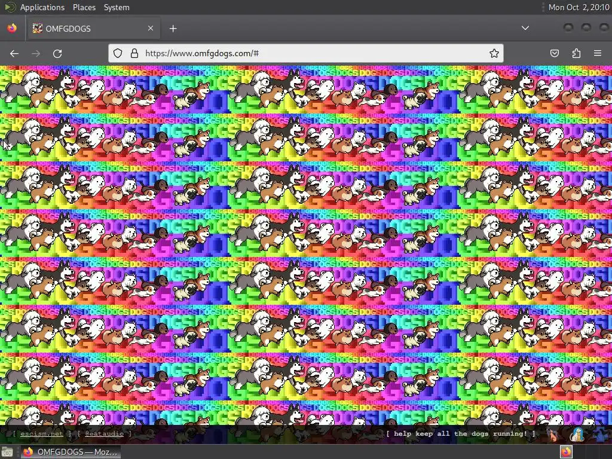Click the white dog blue-hair footer icon
This screenshot has width=612, height=459.
[x=577, y=434]
